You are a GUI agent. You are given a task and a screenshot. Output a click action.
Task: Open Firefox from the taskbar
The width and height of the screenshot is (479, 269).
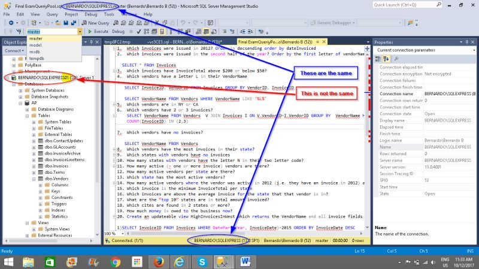[158, 262]
